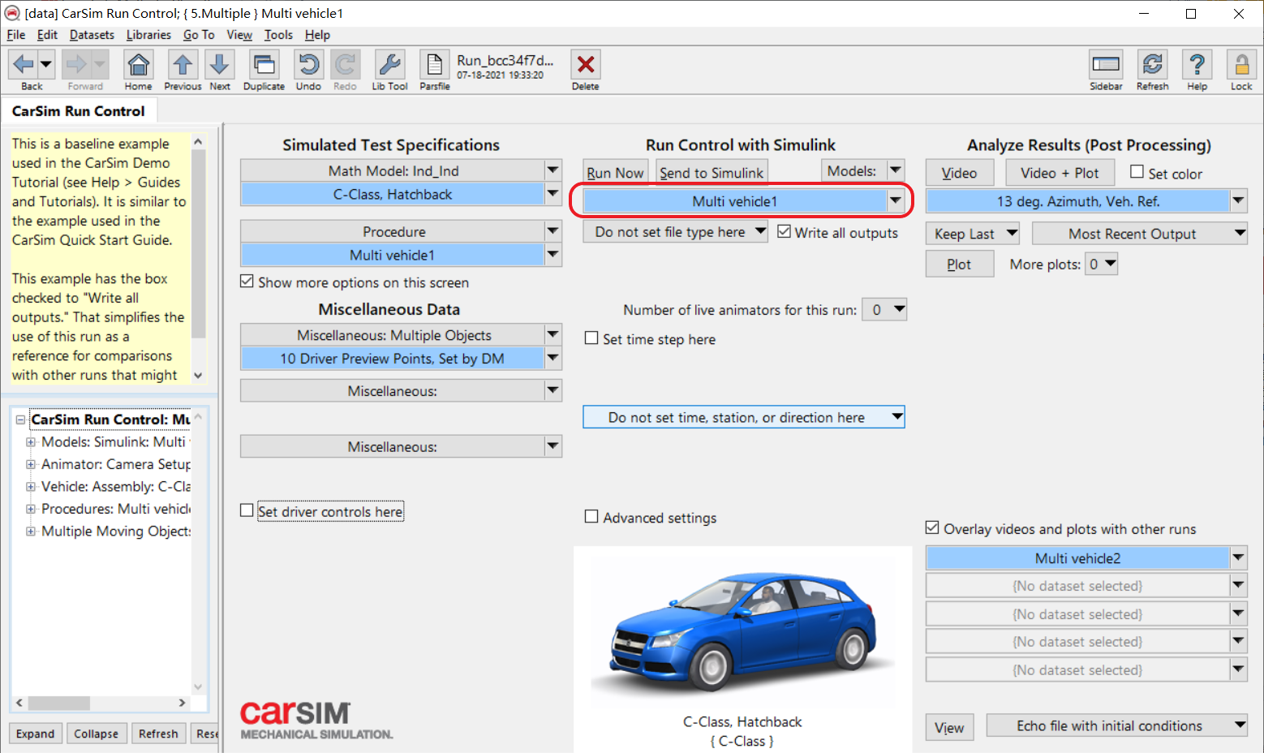Open the Back history dropdown arrow
This screenshot has width=1264, height=753.
coord(45,63)
